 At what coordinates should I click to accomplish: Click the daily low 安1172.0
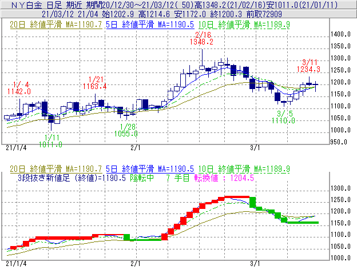pos(190,14)
